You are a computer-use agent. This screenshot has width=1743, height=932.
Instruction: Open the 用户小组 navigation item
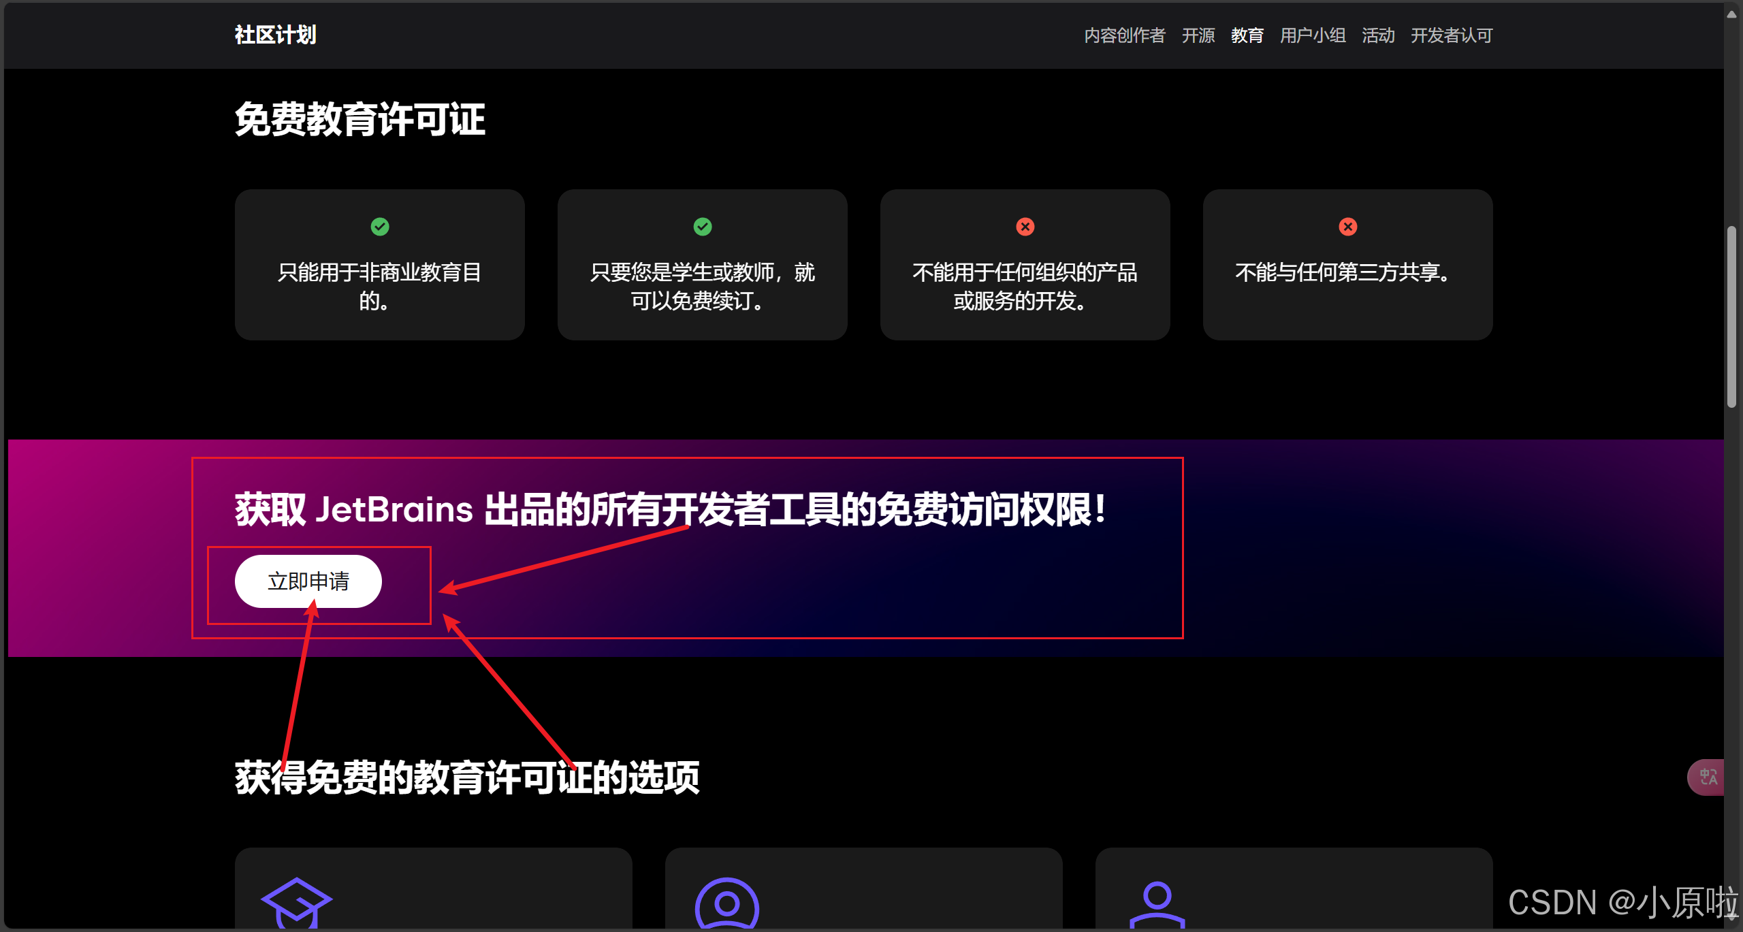[x=1313, y=35]
